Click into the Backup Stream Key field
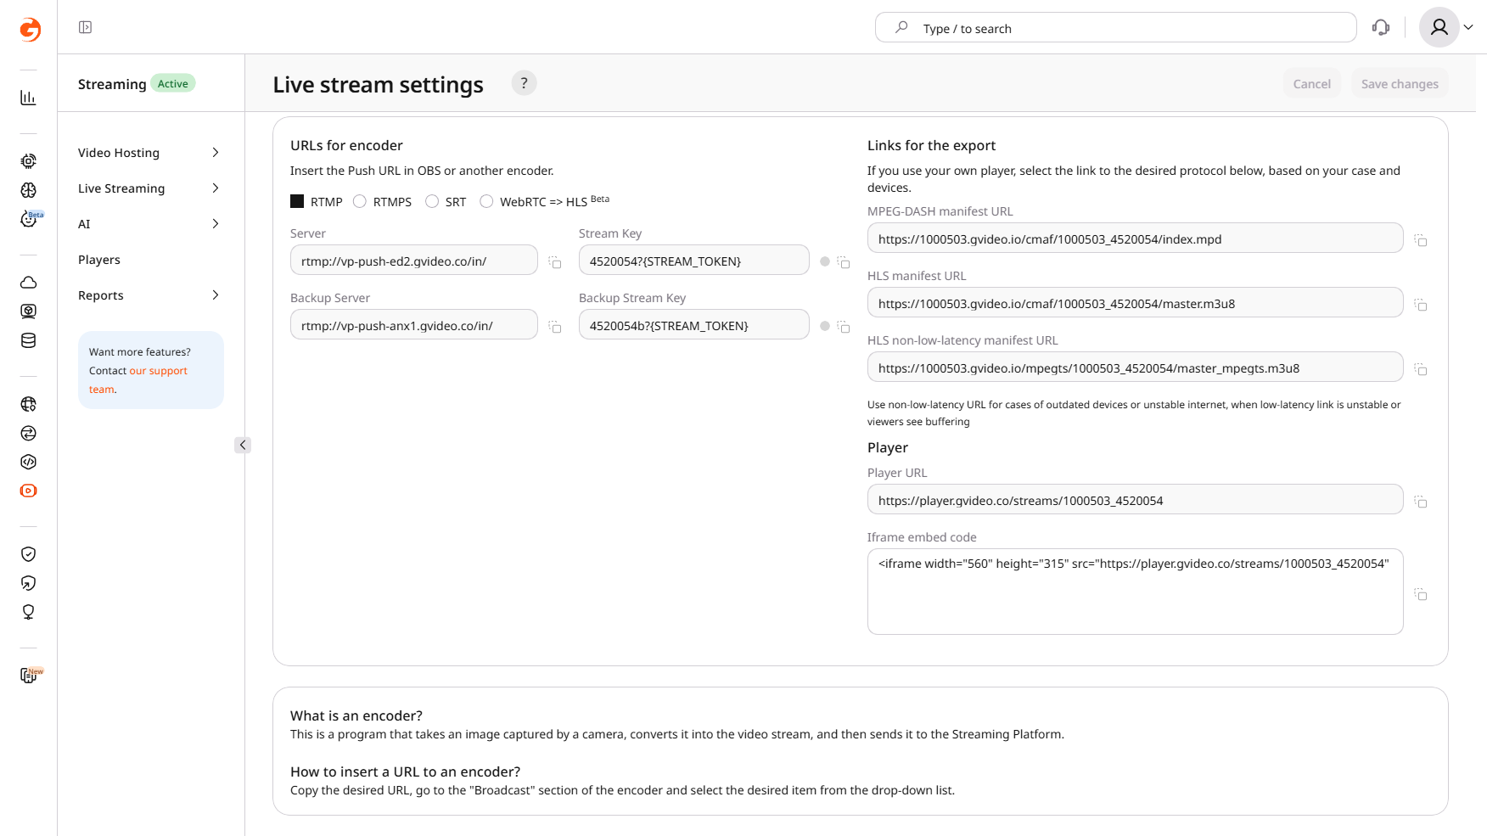Viewport: 1487px width, 836px height. coord(694,324)
